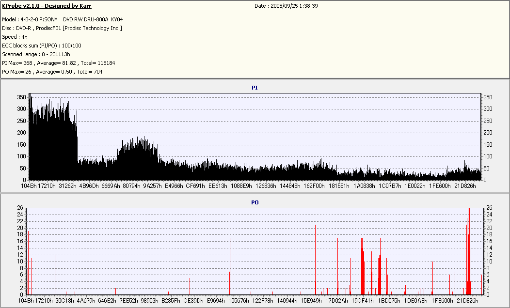Image resolution: width=510 pixels, height=308 pixels.
Task: Select '1C07B7h' under the PI chart
Action: tap(390, 186)
